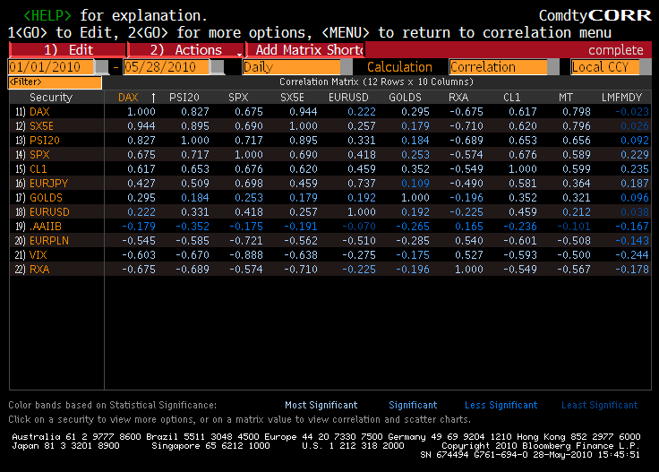659x472 pixels.
Task: Click the Most Significant legend label
Action: [x=321, y=405]
